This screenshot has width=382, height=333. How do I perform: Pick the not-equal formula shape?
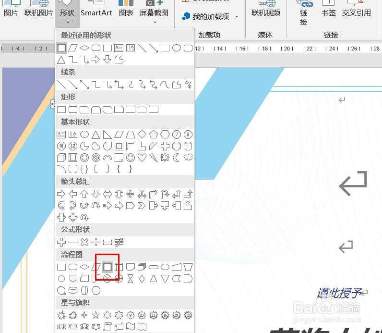[119, 242]
